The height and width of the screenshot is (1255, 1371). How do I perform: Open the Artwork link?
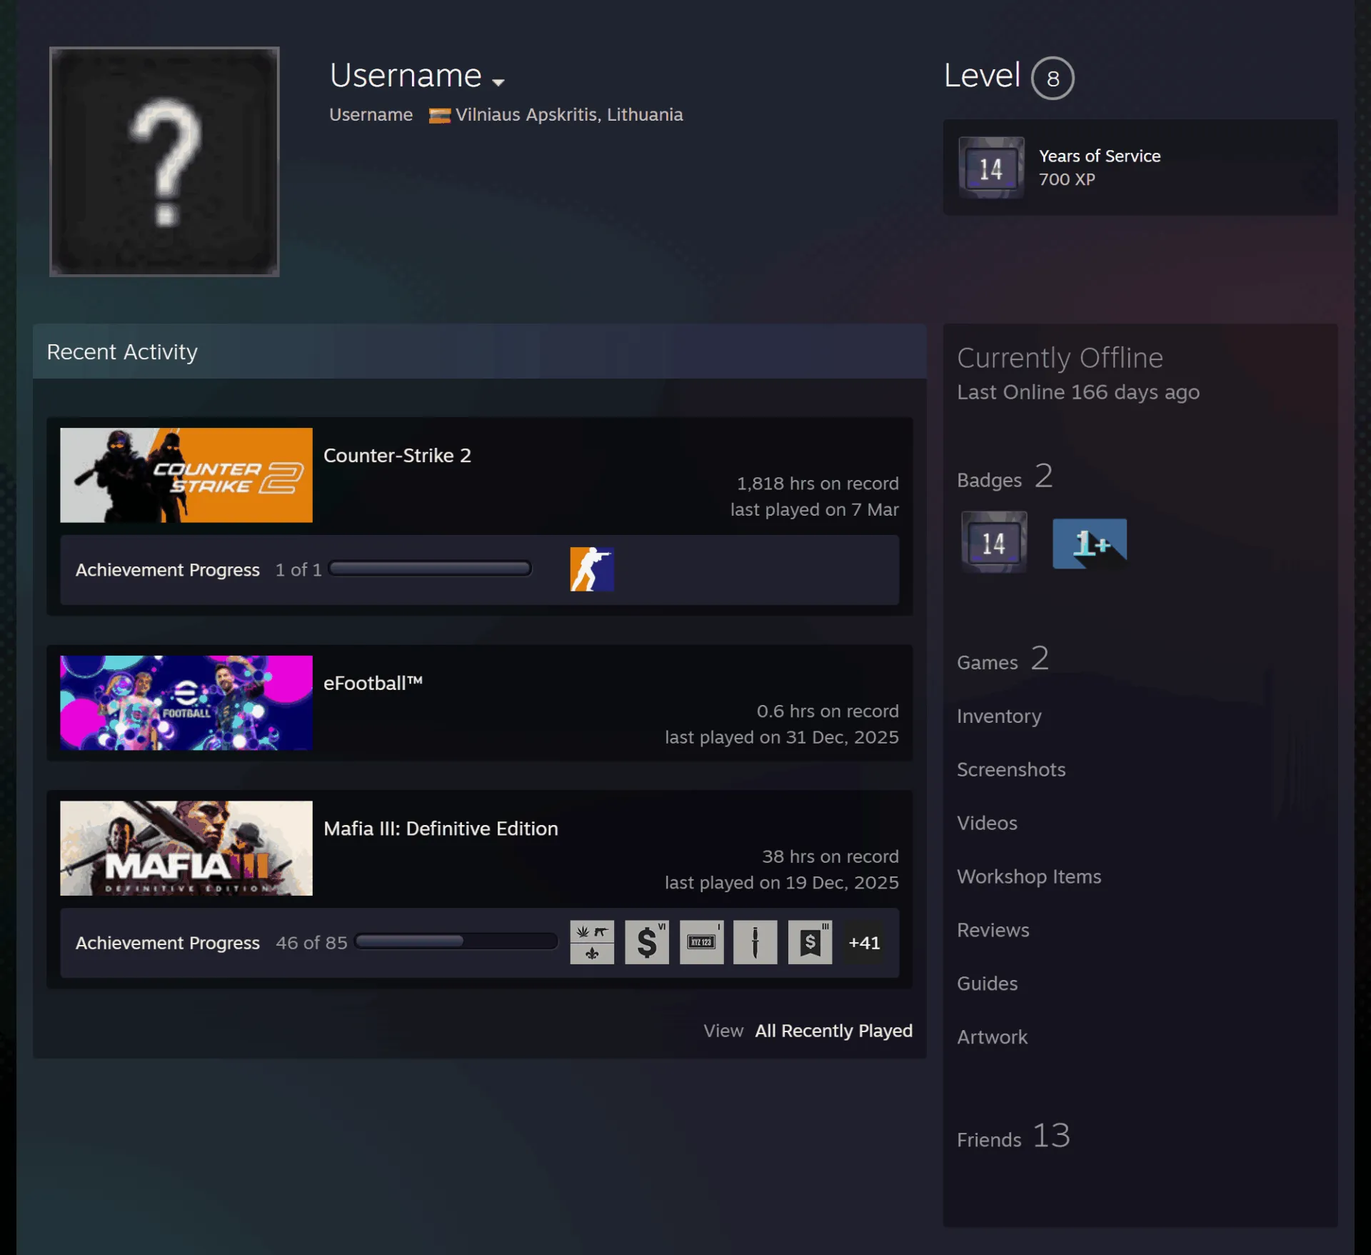(993, 1037)
